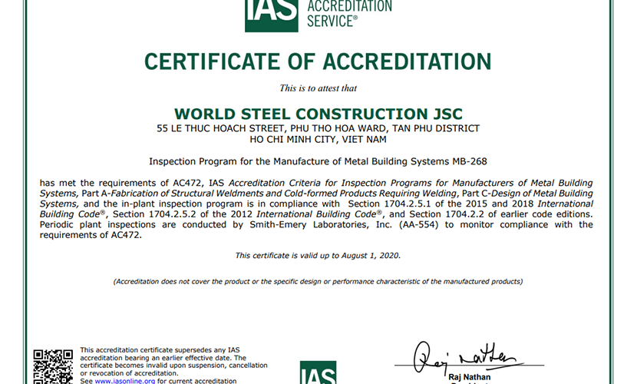Open the www.iasonline.org link
The width and height of the screenshot is (637, 384).
125,381
